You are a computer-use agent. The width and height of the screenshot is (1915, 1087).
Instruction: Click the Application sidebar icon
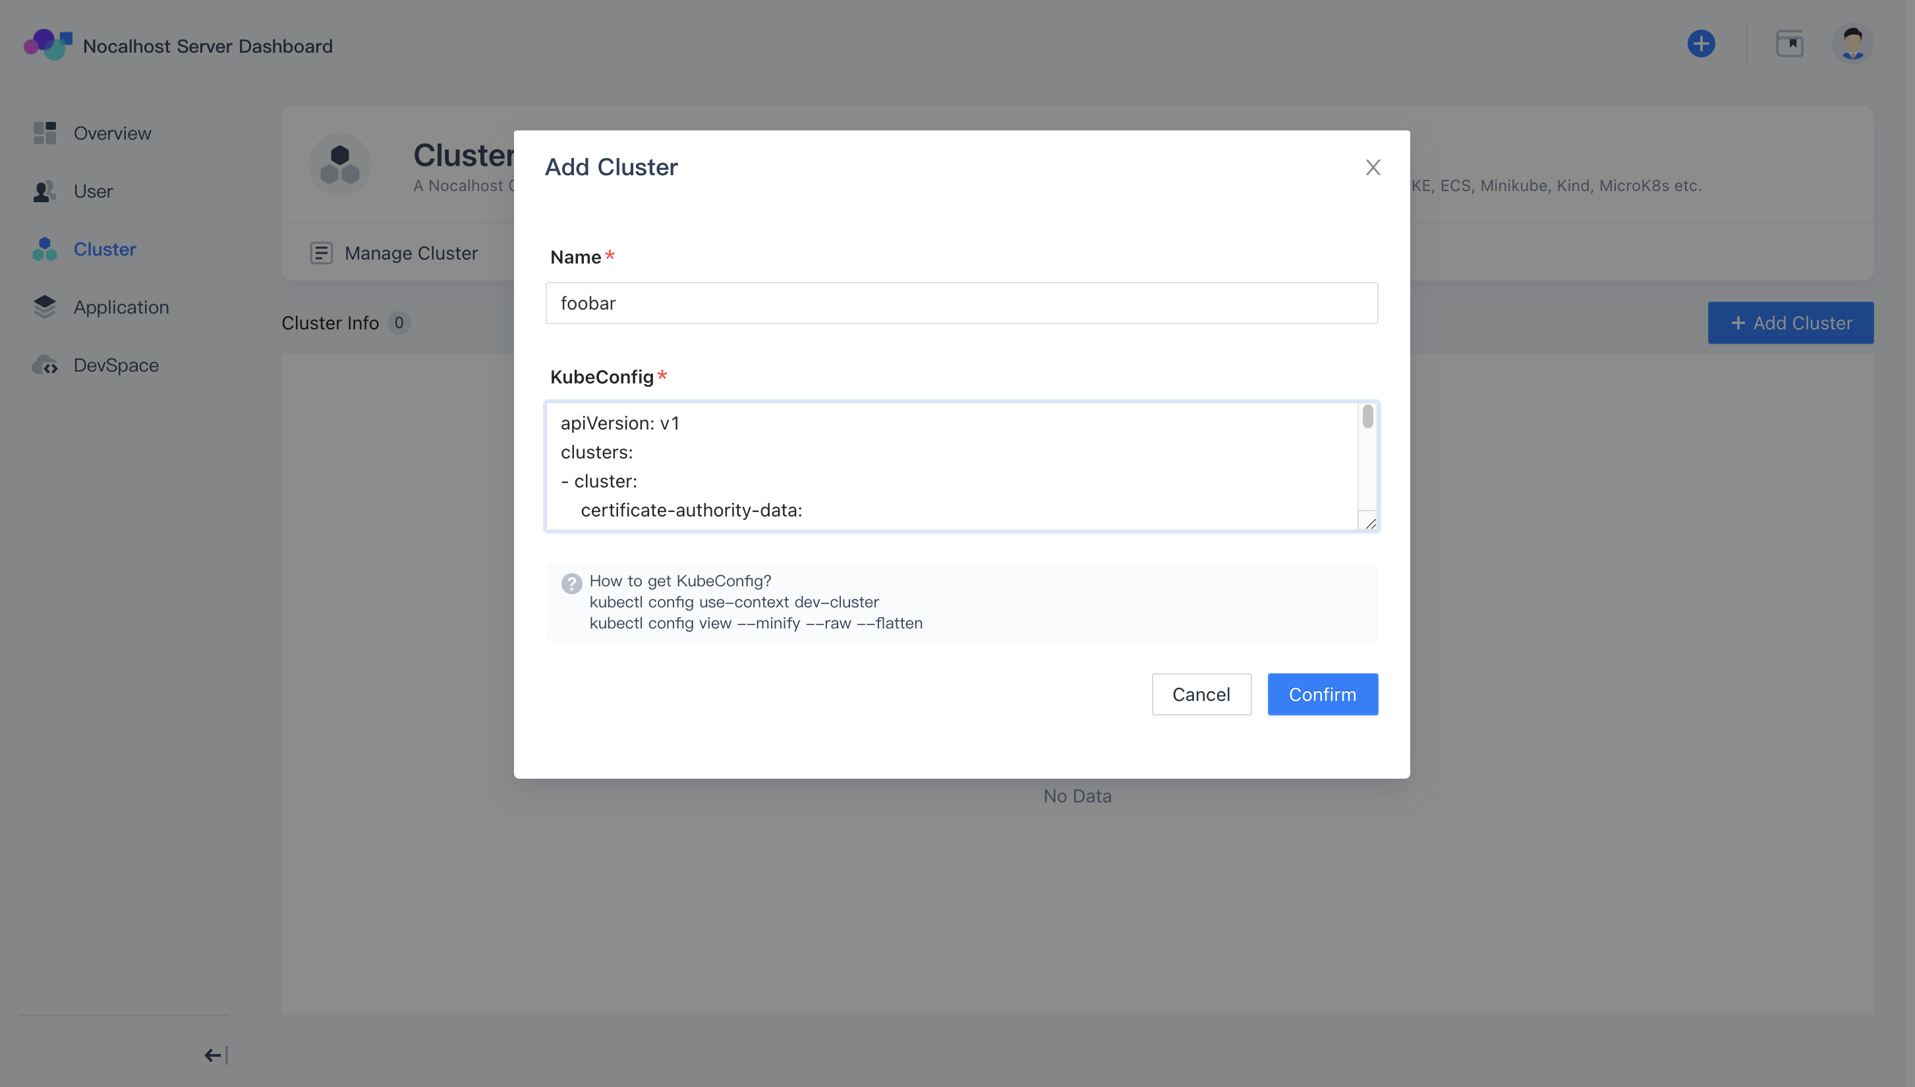click(x=45, y=306)
